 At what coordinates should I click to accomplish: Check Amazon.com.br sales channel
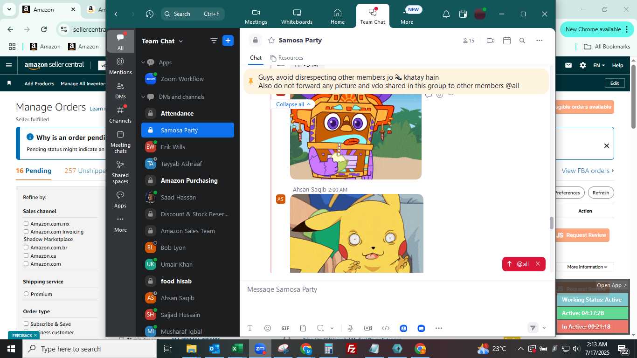coord(26,247)
